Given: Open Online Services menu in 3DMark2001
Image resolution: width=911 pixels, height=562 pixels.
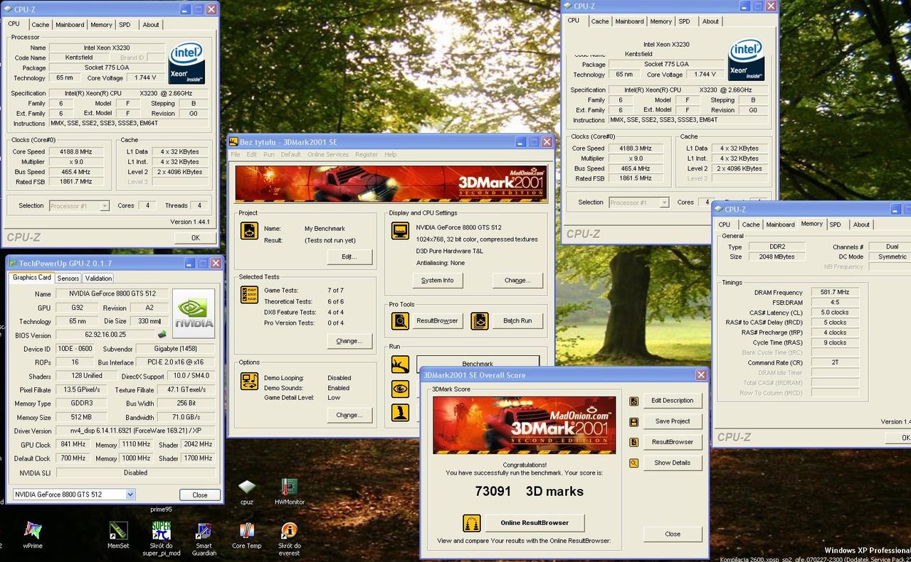Looking at the screenshot, I should (328, 154).
